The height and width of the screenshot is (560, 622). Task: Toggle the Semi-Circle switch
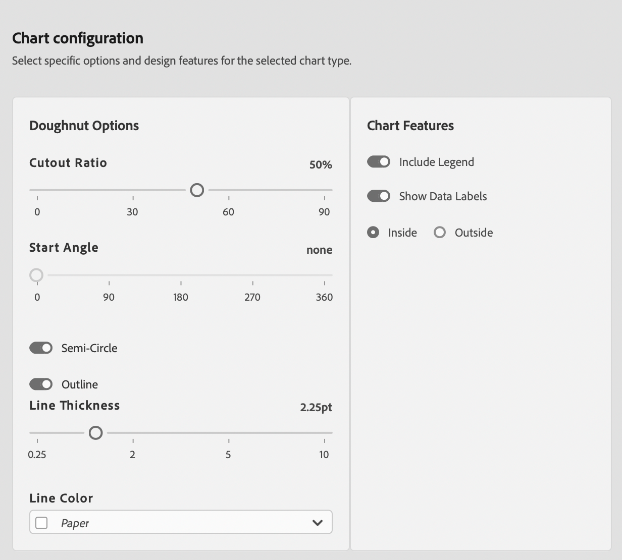(41, 348)
